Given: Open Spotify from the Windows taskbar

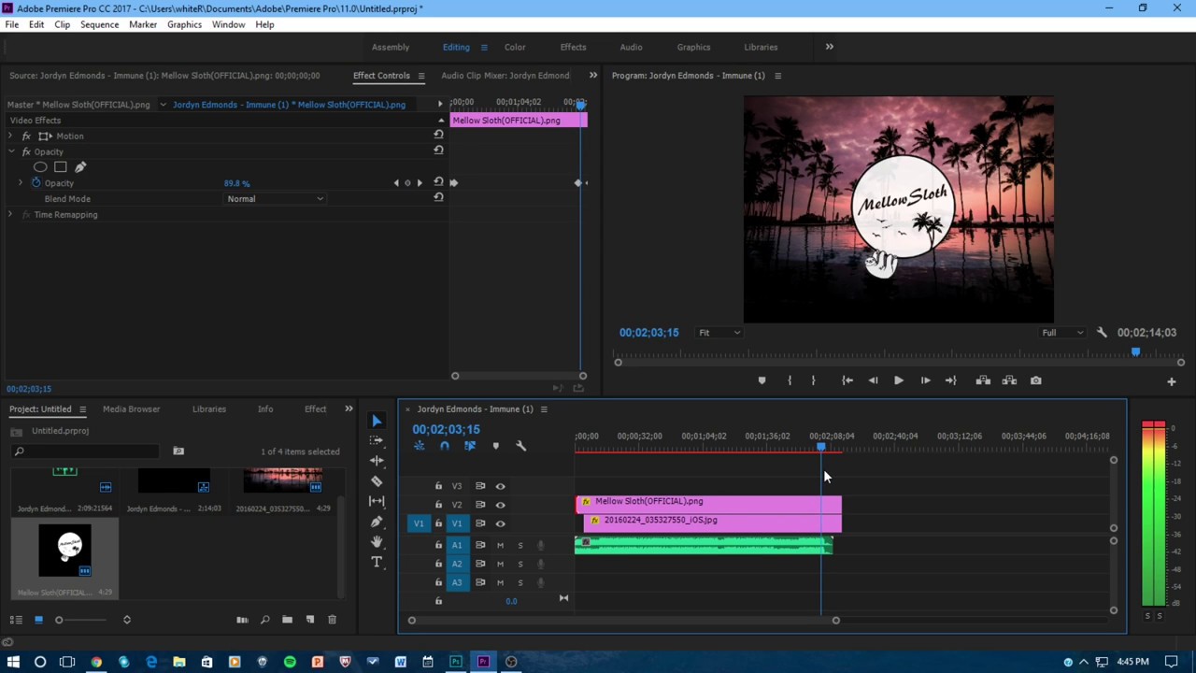Looking at the screenshot, I should coord(290,662).
